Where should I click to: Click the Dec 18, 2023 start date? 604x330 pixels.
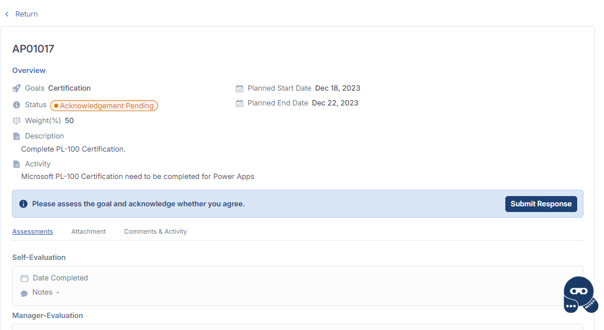click(x=338, y=88)
